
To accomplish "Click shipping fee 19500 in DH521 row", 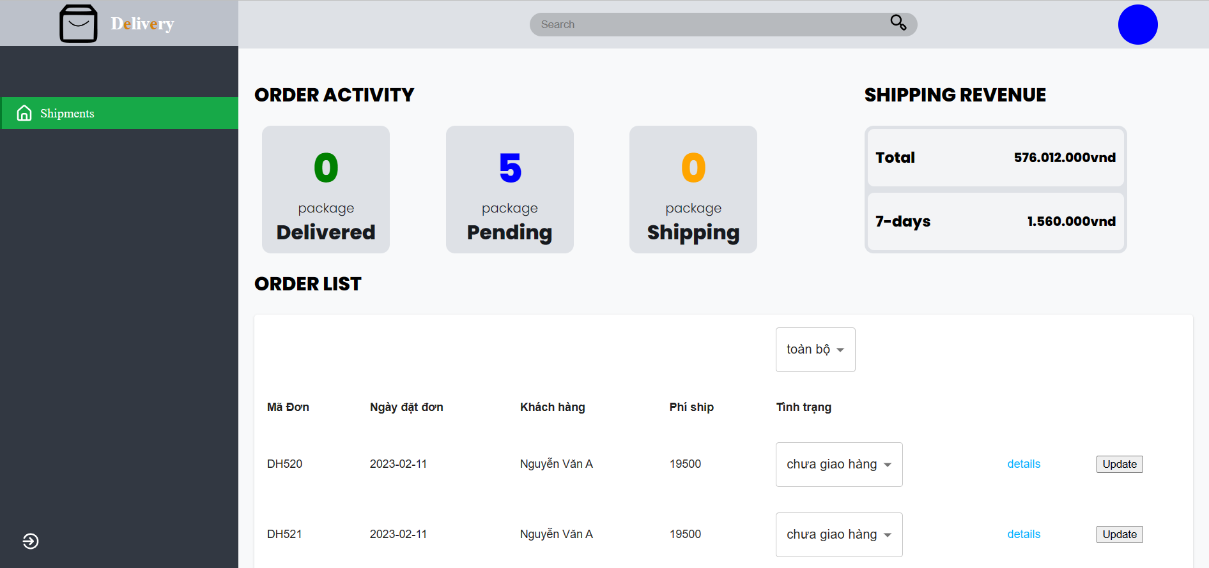I will [x=685, y=534].
